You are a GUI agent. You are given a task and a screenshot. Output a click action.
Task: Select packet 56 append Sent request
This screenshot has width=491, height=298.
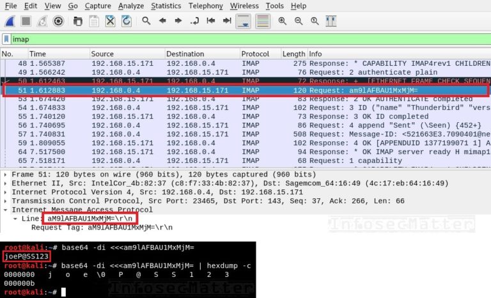245,125
